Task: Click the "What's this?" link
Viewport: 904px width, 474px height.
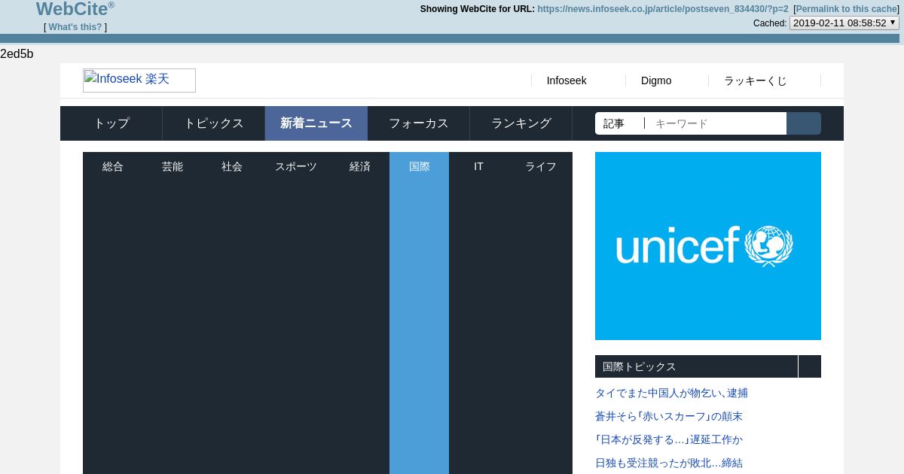Action: [x=75, y=27]
